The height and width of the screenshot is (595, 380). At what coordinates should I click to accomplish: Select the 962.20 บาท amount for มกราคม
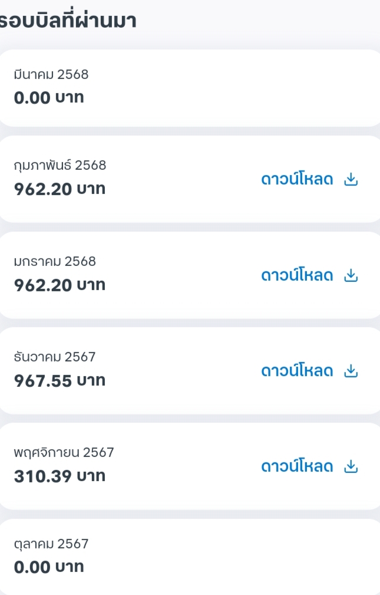(60, 285)
